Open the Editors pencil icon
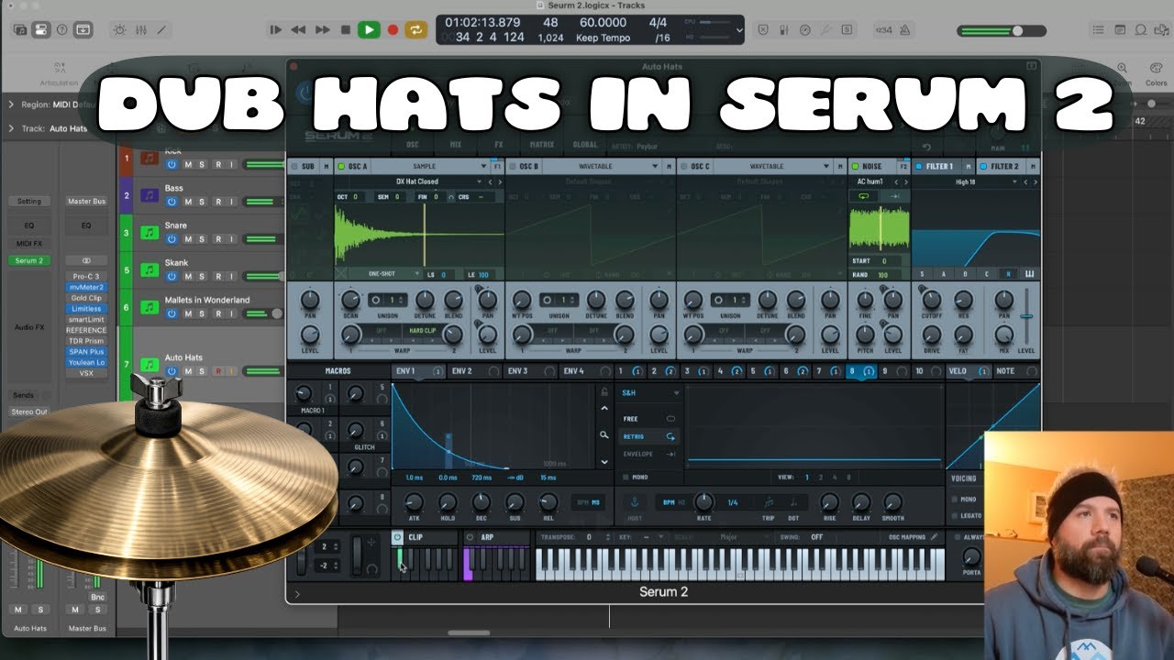Viewport: 1174px width, 660px height. point(163,29)
